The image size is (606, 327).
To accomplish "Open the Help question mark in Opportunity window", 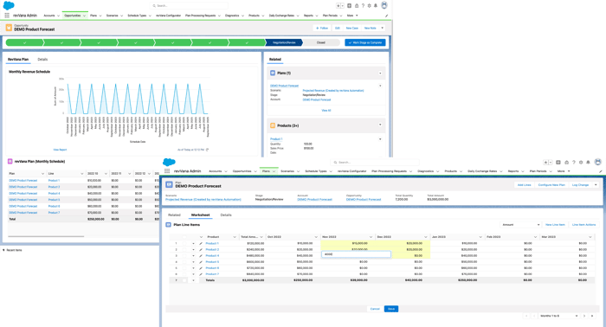I will [x=363, y=6].
